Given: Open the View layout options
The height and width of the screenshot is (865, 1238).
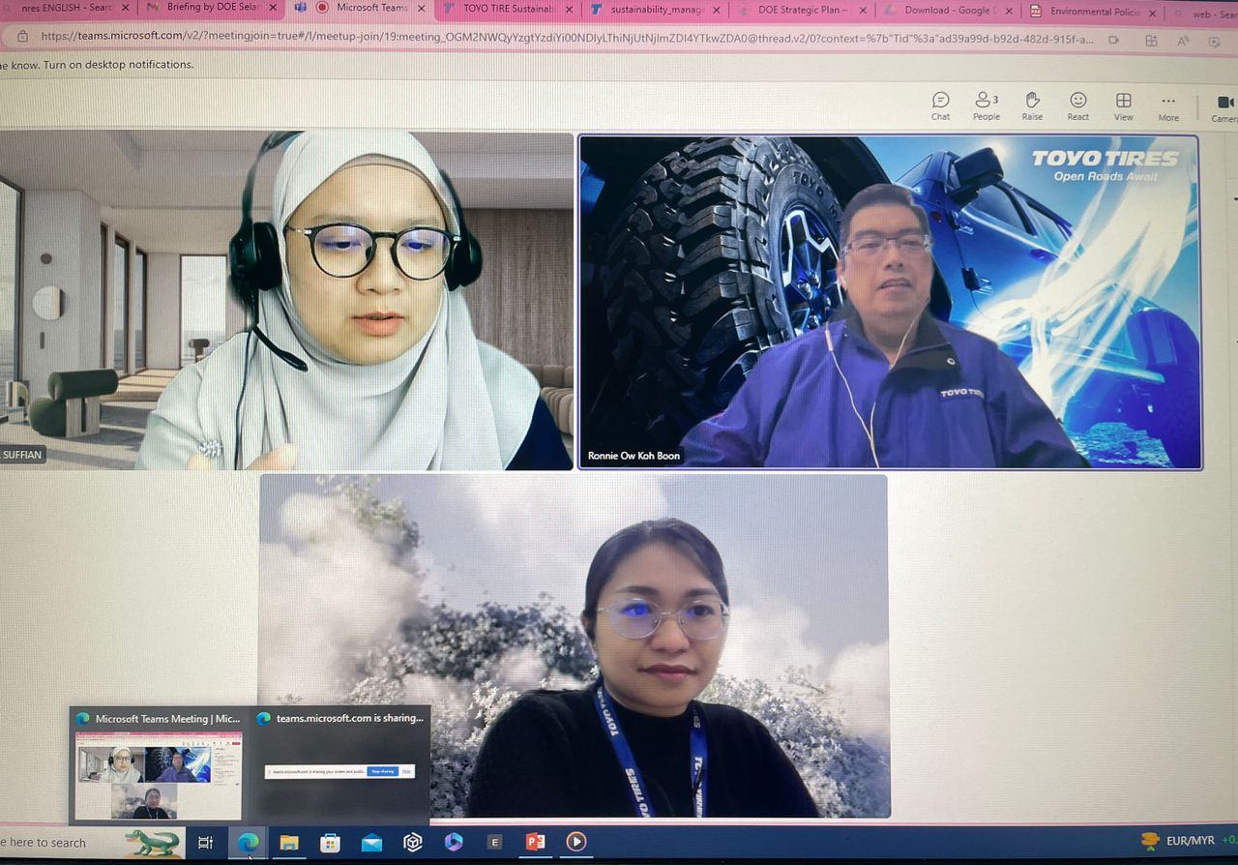Looking at the screenshot, I should tap(1123, 105).
